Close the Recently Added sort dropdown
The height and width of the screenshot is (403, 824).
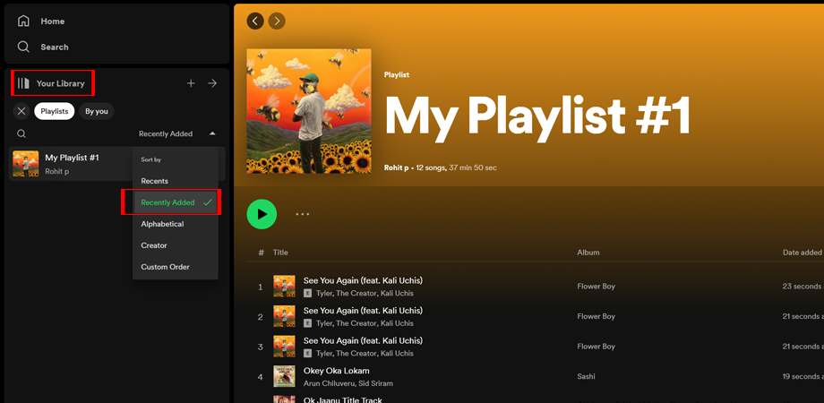pos(177,134)
